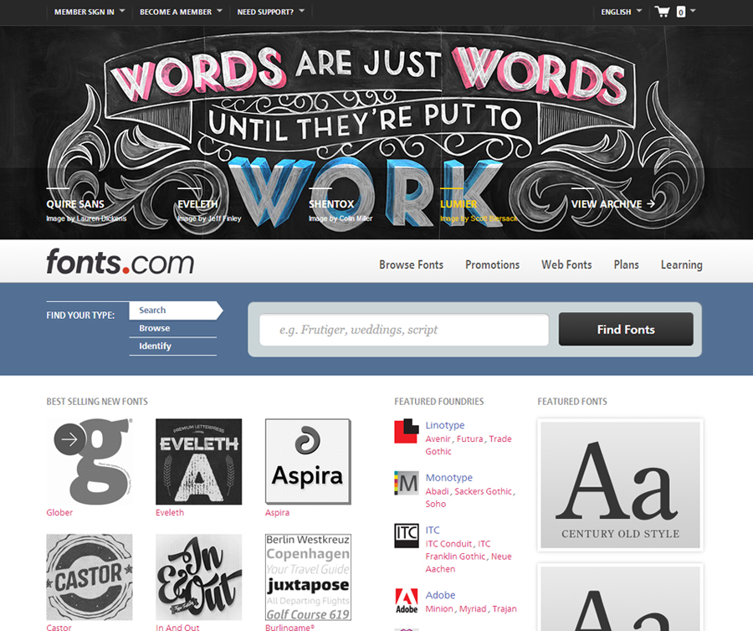Select the Identify tab under Find Your Type
The width and height of the screenshot is (753, 631).
[173, 346]
